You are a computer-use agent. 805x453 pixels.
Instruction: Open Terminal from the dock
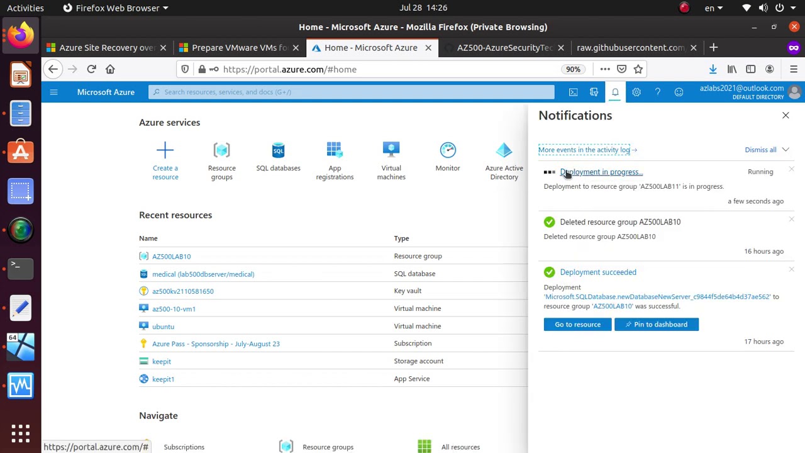coord(21,268)
